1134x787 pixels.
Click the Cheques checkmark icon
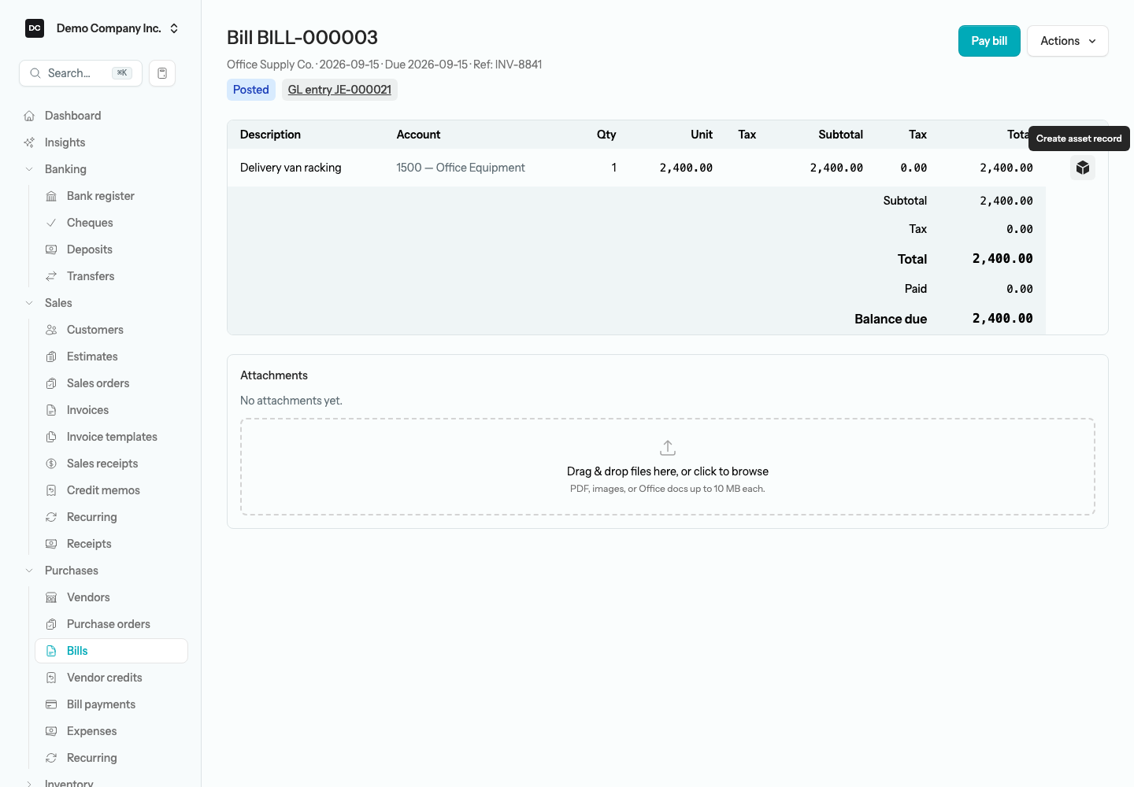(x=51, y=223)
